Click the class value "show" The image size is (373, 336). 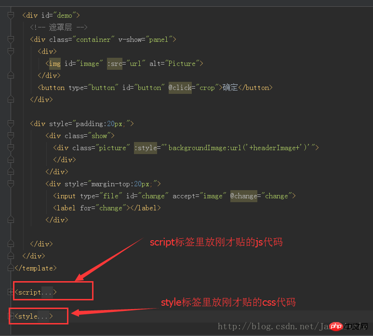point(99,136)
